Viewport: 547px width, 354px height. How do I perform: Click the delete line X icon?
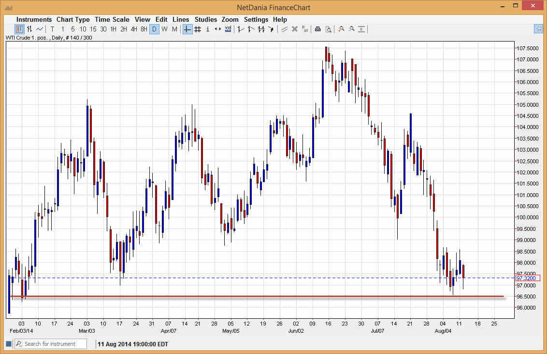click(294, 29)
